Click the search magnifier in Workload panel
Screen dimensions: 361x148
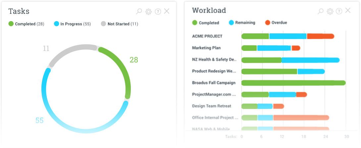click(x=320, y=11)
